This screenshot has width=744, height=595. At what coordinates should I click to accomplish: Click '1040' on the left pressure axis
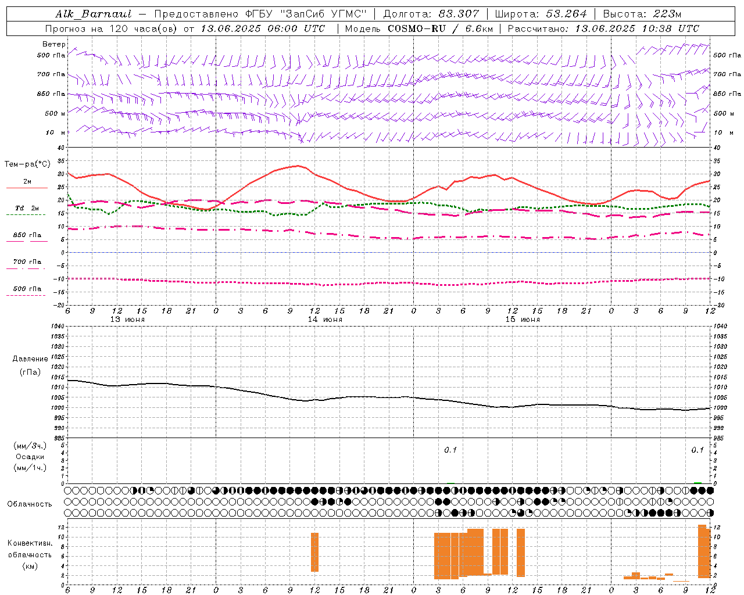[57, 327]
